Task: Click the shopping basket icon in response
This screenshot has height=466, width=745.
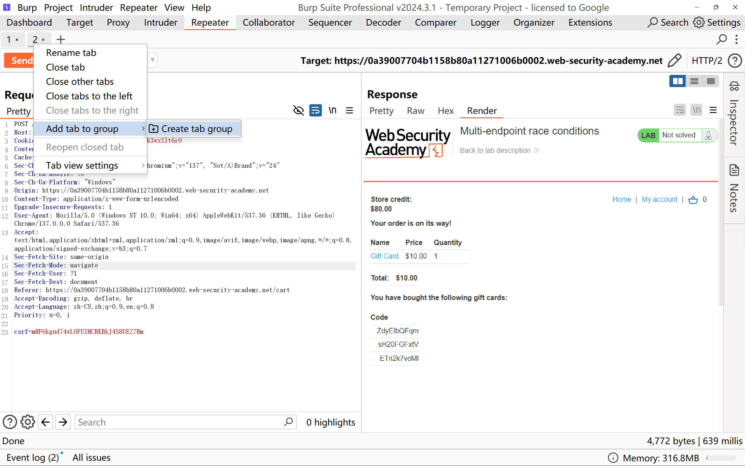Action: (693, 200)
